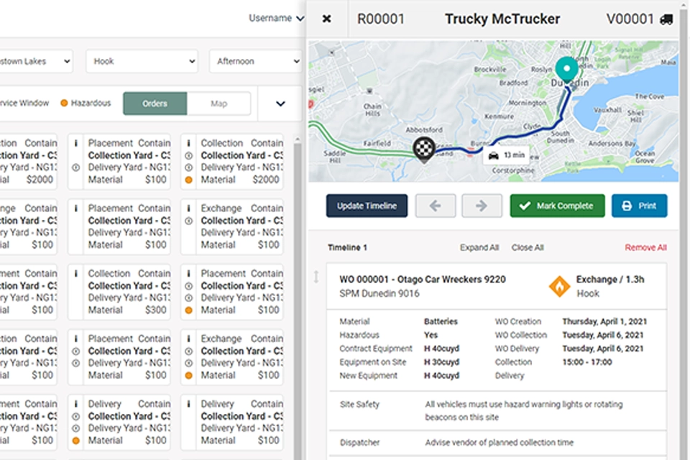Close the route detail panel with X
Image resolution: width=690 pixels, height=460 pixels.
pyautogui.click(x=326, y=19)
